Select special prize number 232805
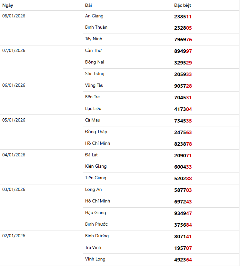Screen dimensions: 240x266 (x=183, y=28)
